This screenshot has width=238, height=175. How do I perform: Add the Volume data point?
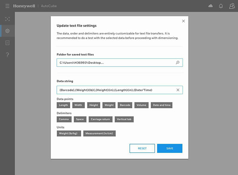tap(141, 105)
